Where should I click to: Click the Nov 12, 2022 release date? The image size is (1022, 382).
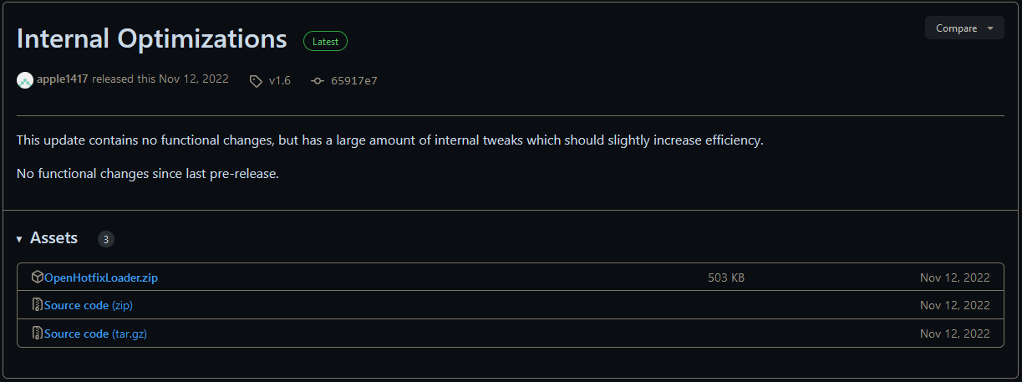tap(194, 79)
